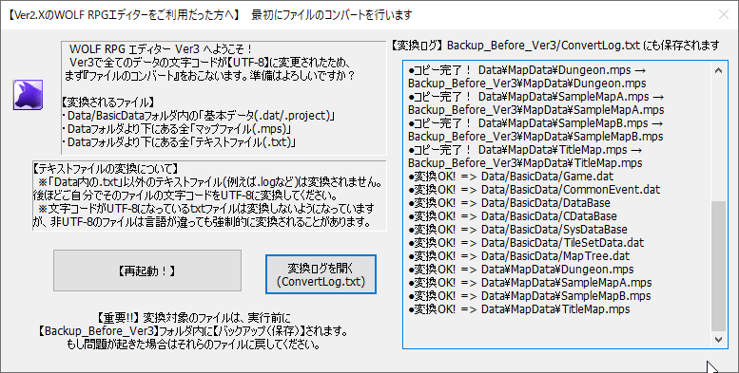Screen dimensions: 739x373
Task: Select log line 変換OK! Data/BasicData/Game.dat
Action: [x=511, y=177]
